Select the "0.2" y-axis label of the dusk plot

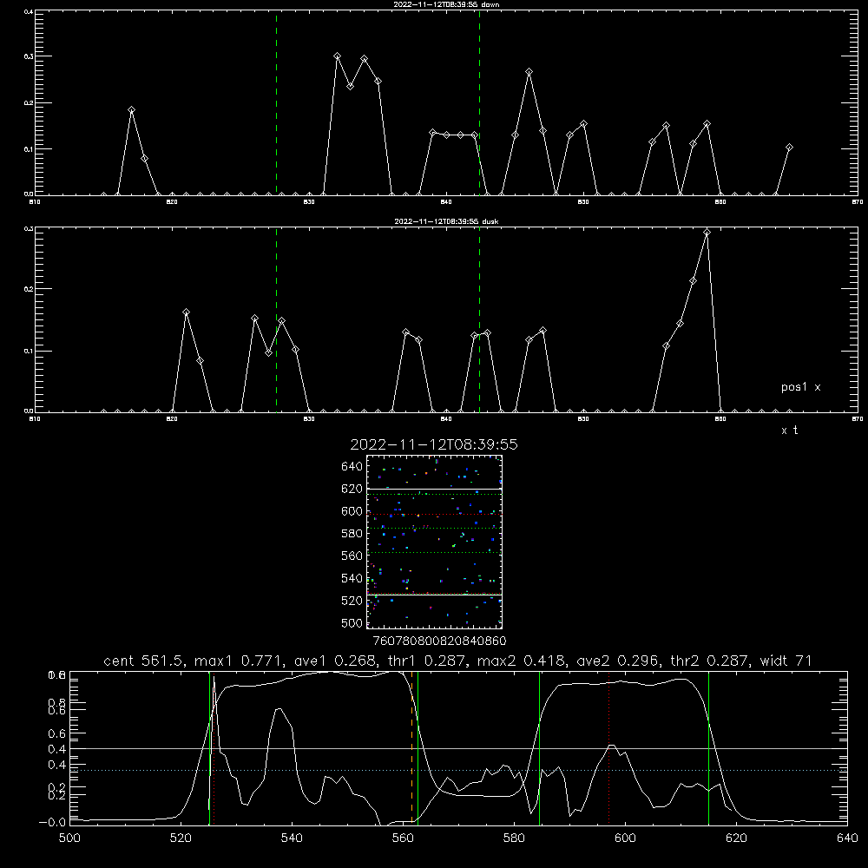pyautogui.click(x=29, y=289)
